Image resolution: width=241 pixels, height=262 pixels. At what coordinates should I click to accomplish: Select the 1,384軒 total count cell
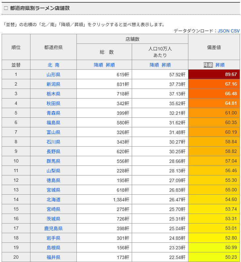click(104, 200)
